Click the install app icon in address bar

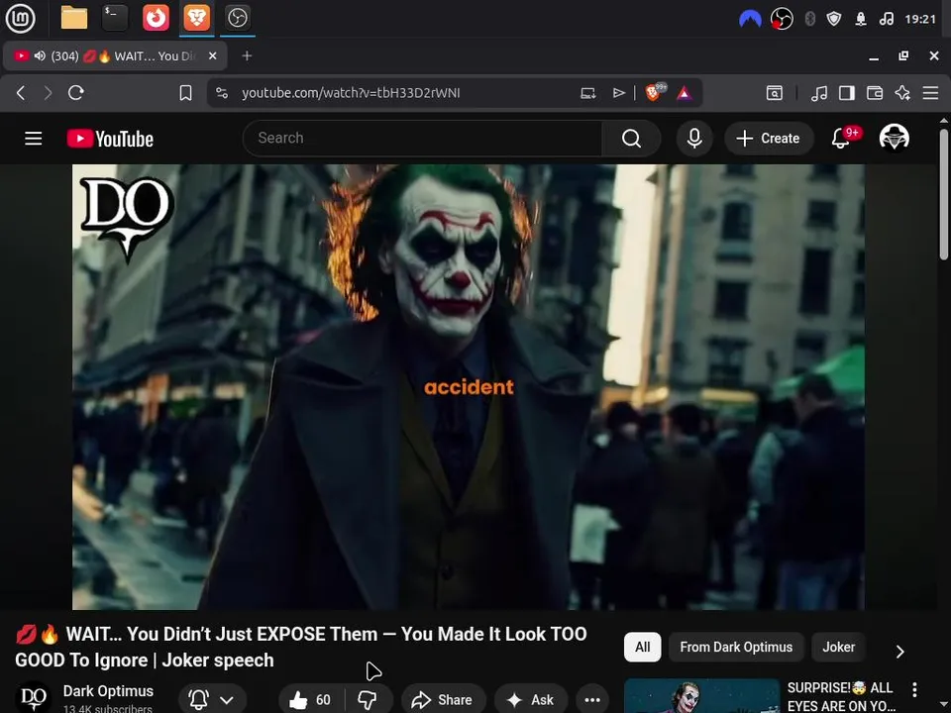pos(587,93)
